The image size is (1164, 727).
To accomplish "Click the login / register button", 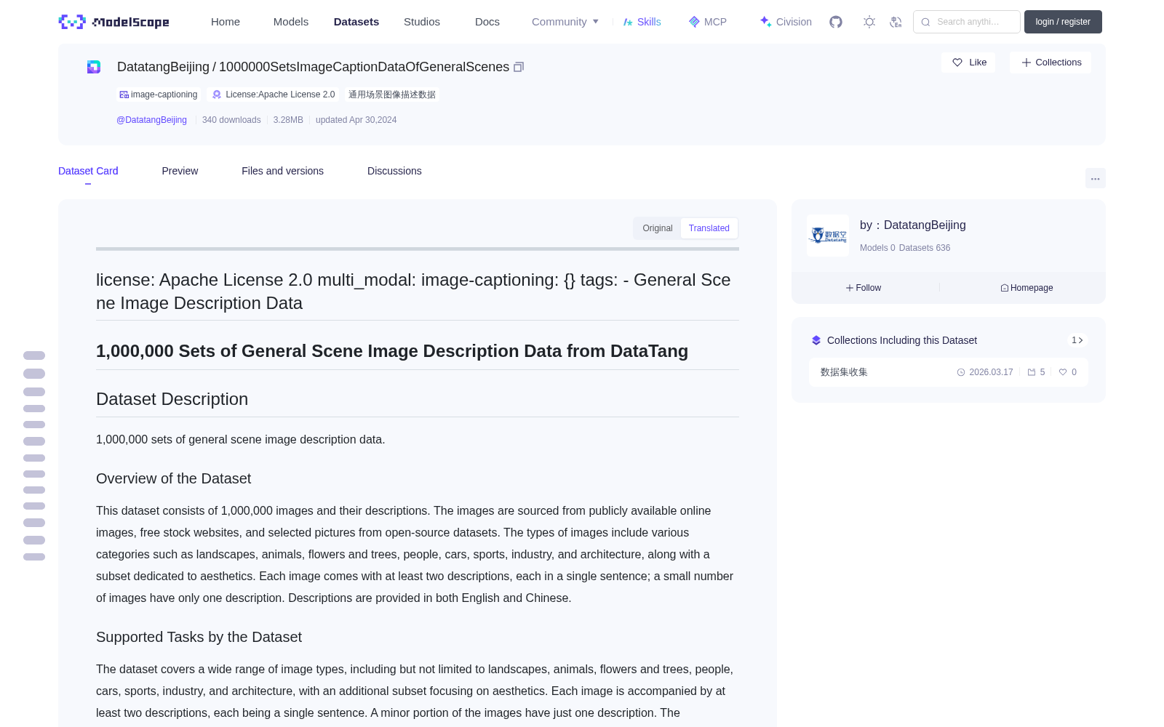I will (x=1063, y=22).
